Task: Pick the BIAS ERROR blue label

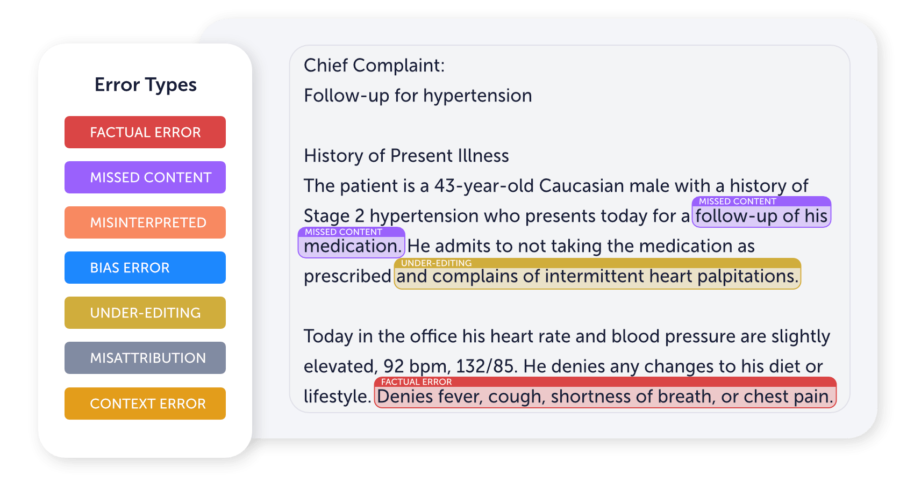Action: 145,268
